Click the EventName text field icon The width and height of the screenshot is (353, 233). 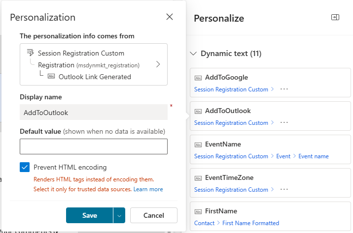tap(198, 145)
